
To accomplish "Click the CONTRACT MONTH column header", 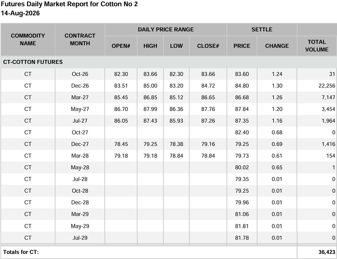I will (x=80, y=39).
